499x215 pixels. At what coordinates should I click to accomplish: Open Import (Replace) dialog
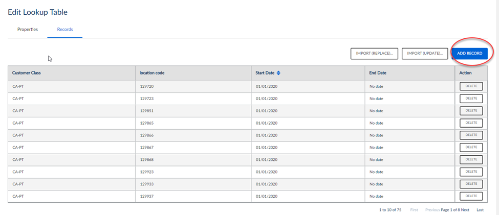click(374, 54)
